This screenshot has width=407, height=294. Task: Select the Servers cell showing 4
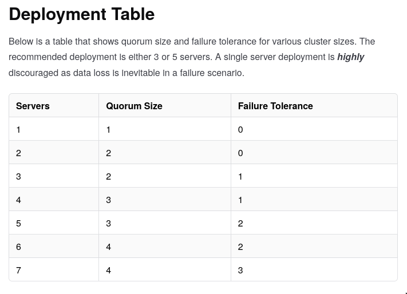[18, 200]
